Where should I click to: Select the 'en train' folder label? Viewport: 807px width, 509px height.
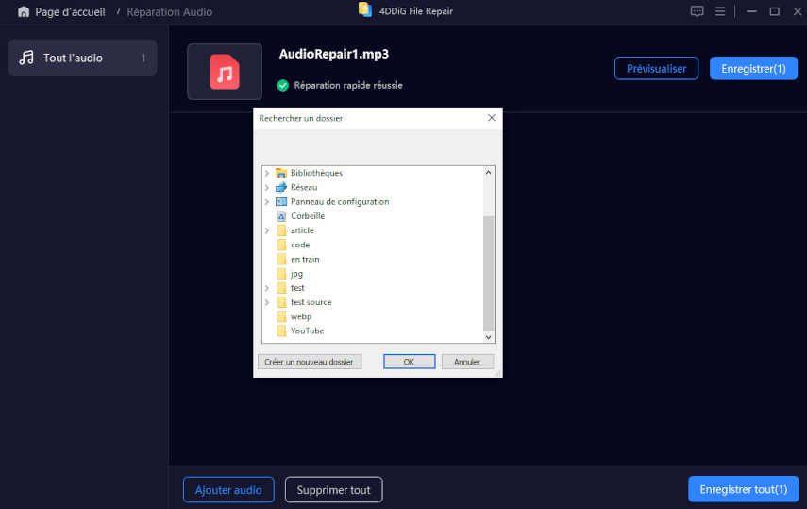click(305, 259)
